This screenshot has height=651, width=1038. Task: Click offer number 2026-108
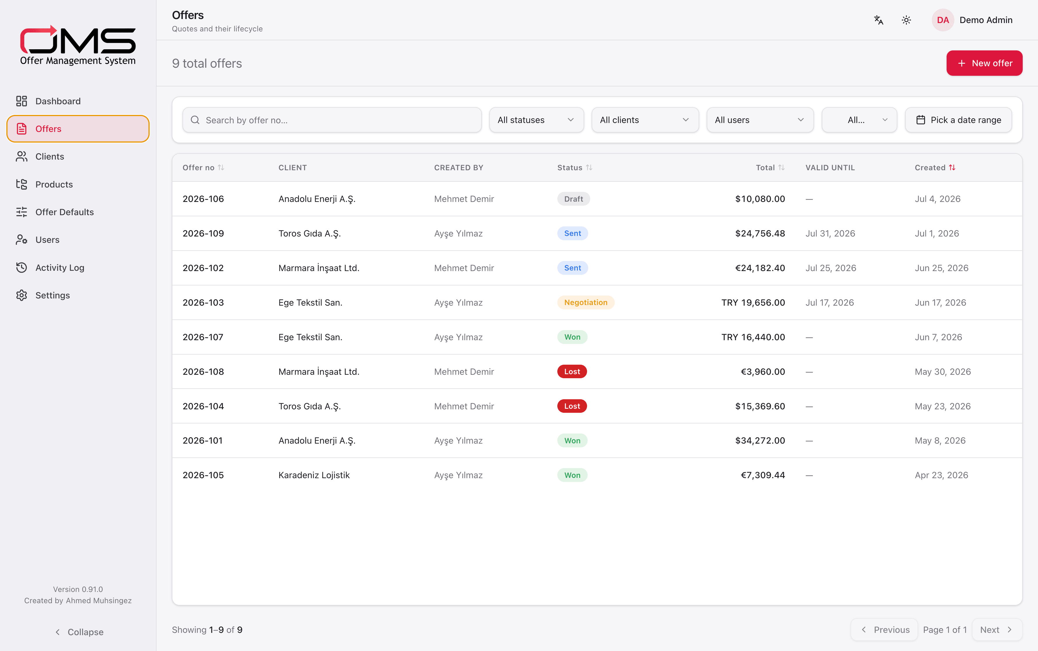203,372
